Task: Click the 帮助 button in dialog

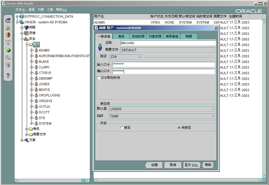Action: (208, 165)
